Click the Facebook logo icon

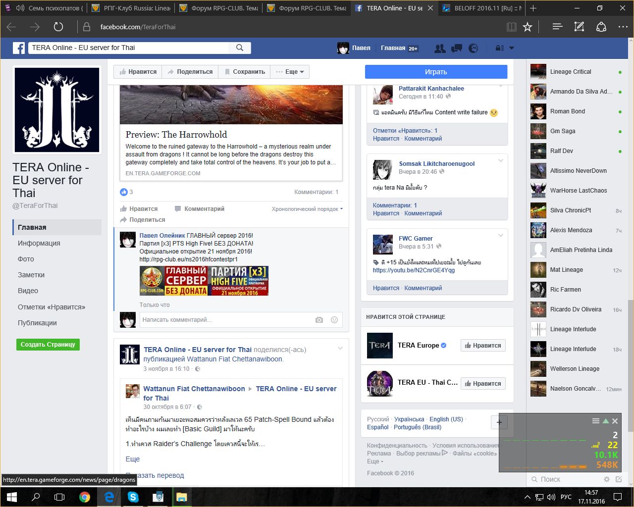tap(19, 48)
